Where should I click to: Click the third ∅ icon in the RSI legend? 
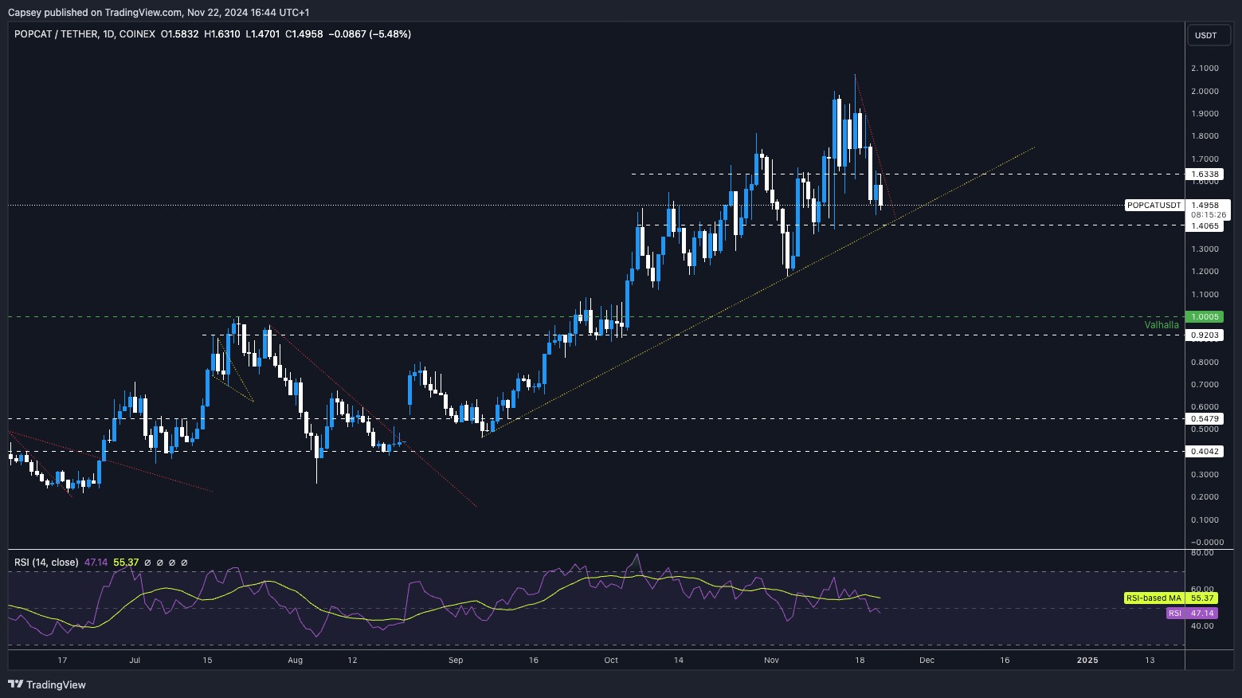click(x=171, y=563)
